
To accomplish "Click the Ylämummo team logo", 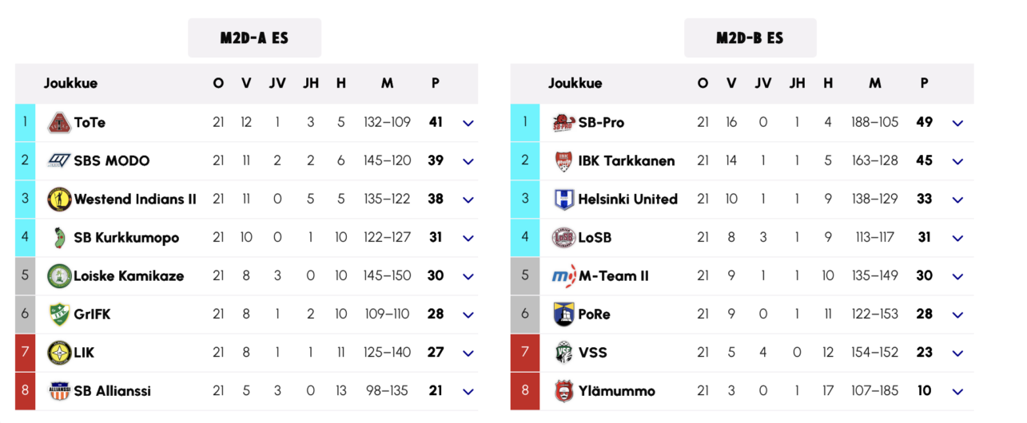I will coord(563,391).
